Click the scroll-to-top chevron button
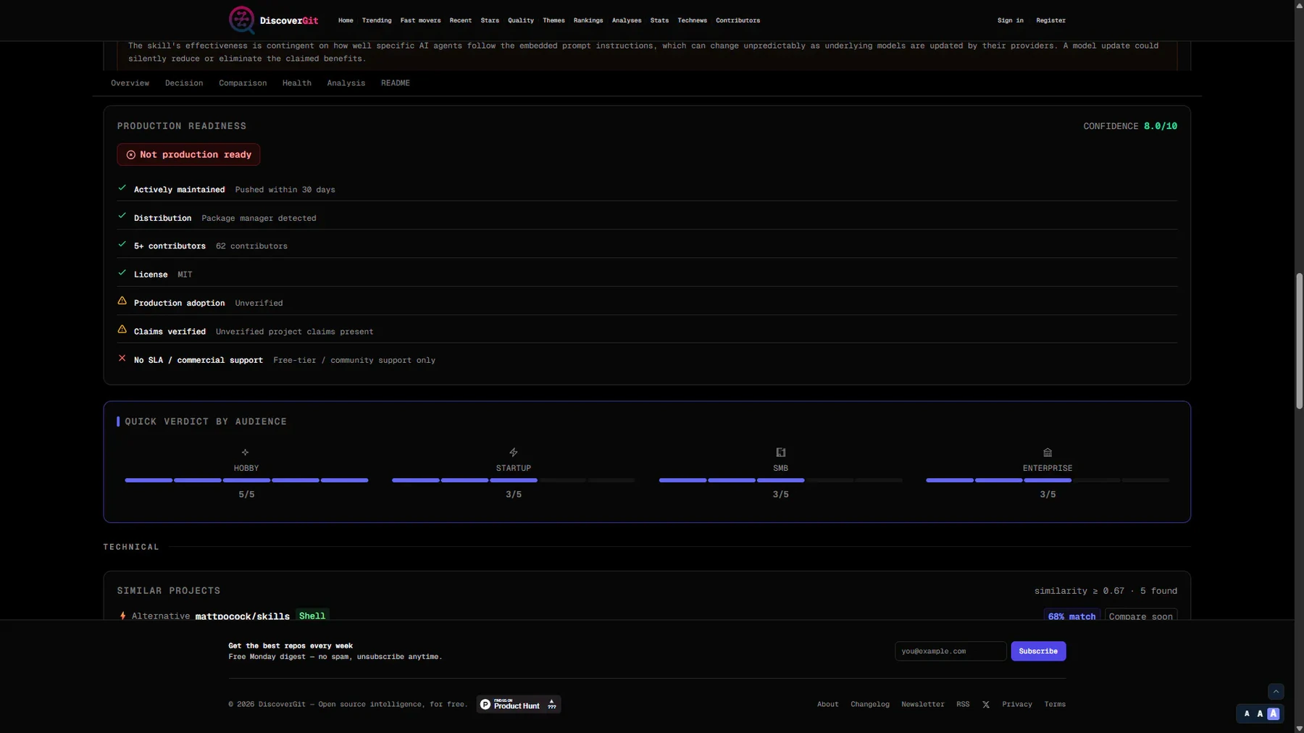Image resolution: width=1304 pixels, height=733 pixels. [1276, 692]
